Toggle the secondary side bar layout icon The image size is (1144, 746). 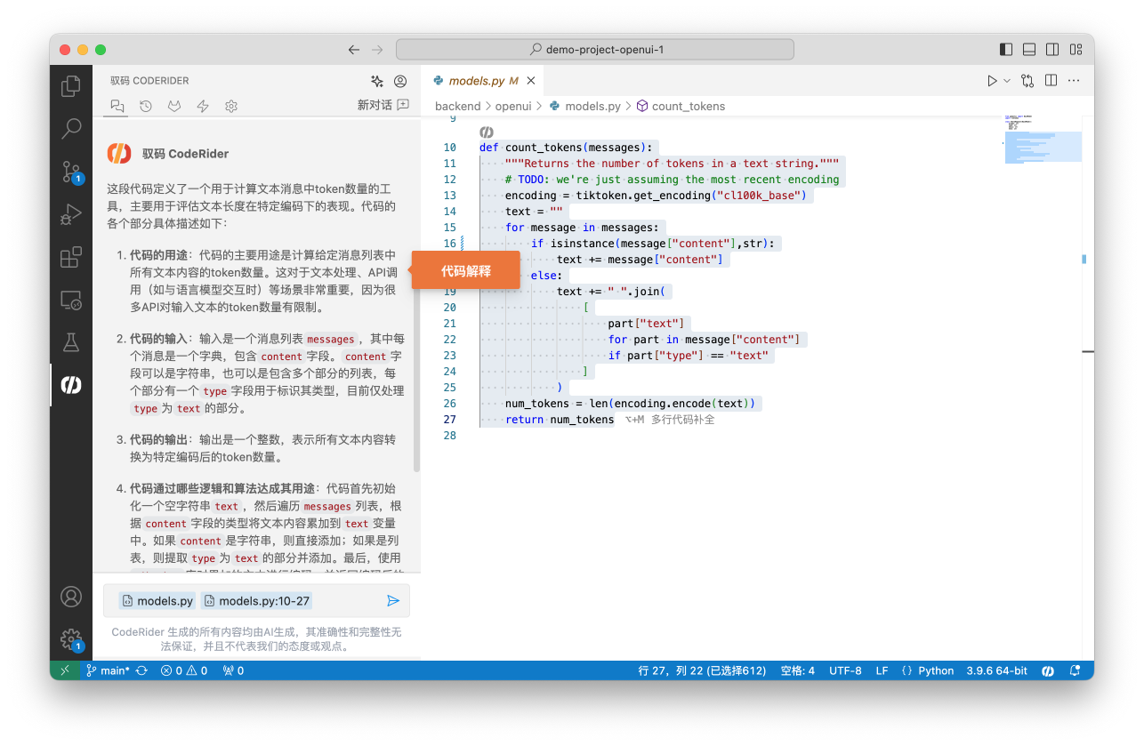pos(1052,50)
